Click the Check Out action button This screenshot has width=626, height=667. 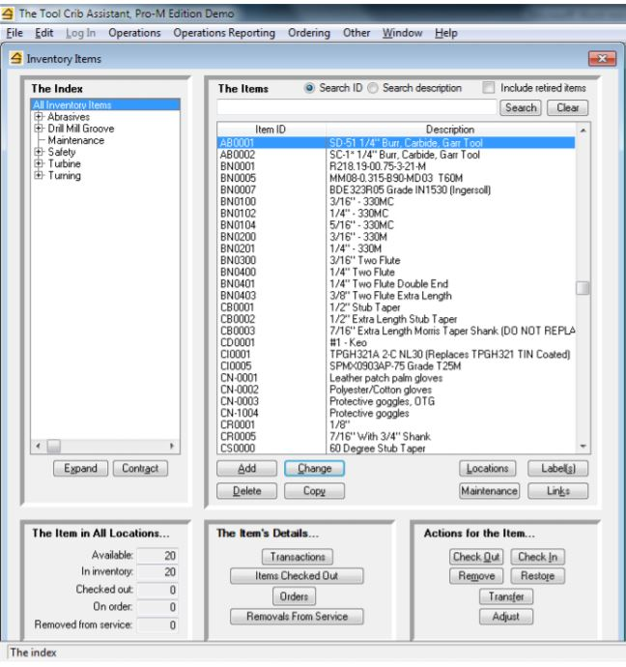point(476,557)
